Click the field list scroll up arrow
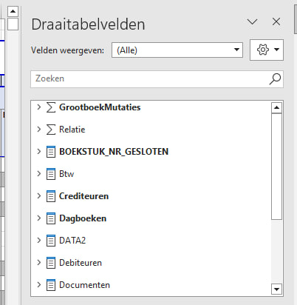This screenshot has height=305, width=297. [276, 107]
